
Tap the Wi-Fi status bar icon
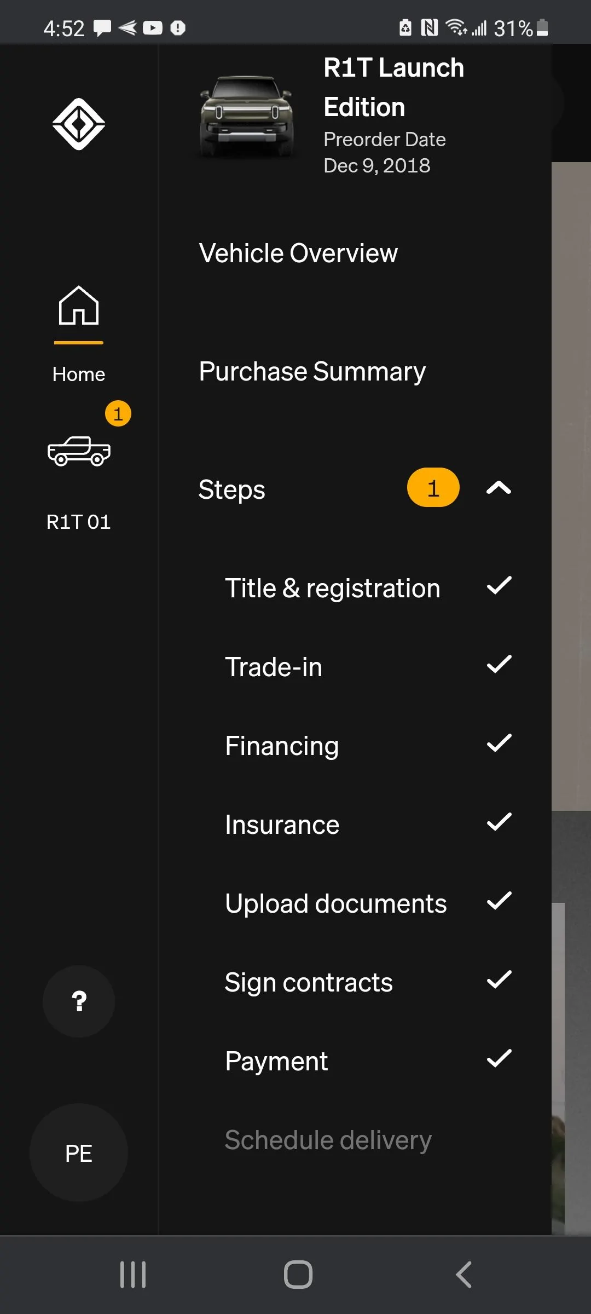(x=456, y=27)
